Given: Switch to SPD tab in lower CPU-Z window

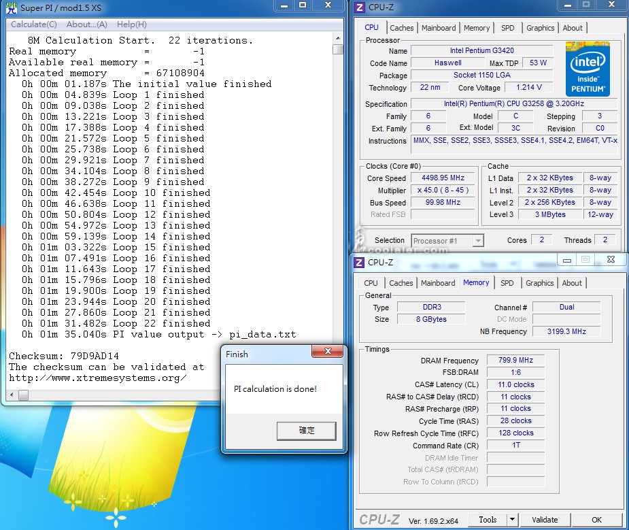Looking at the screenshot, I should 507,283.
